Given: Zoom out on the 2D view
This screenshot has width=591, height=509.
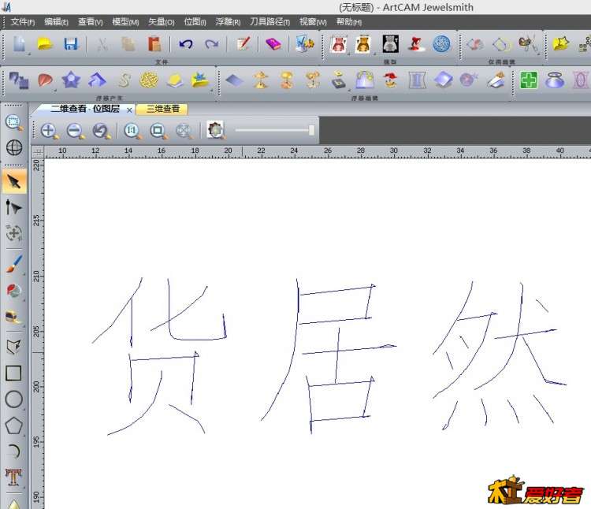Looking at the screenshot, I should (x=76, y=131).
